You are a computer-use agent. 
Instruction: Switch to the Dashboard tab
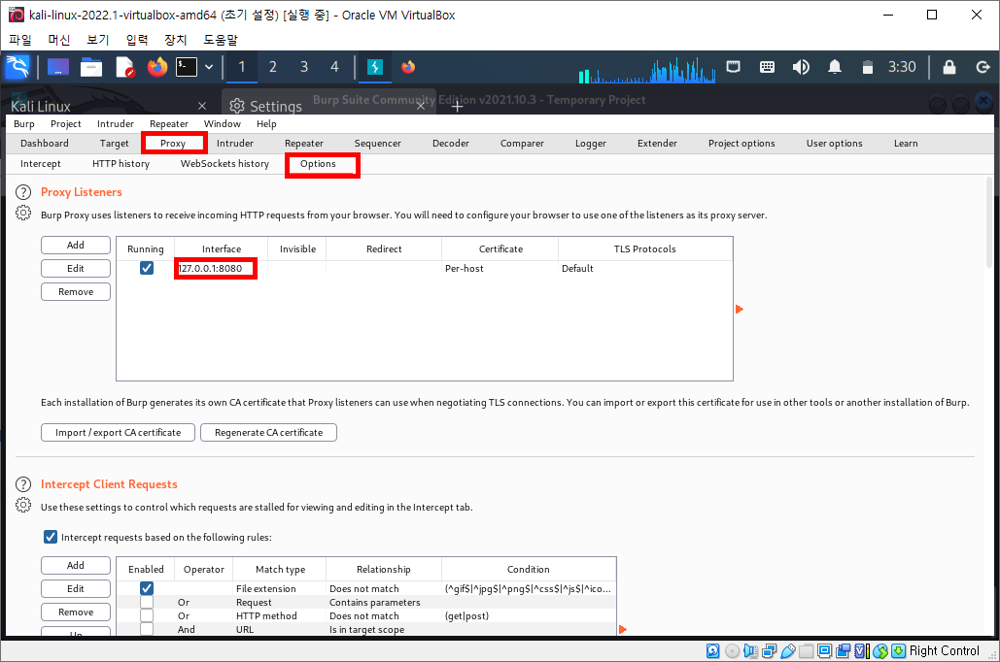point(45,144)
